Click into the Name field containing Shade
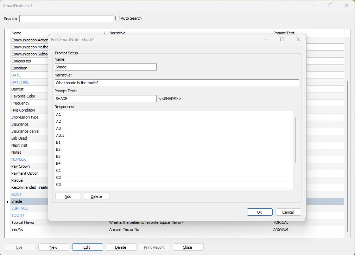The width and height of the screenshot is (355, 255). (x=106, y=67)
